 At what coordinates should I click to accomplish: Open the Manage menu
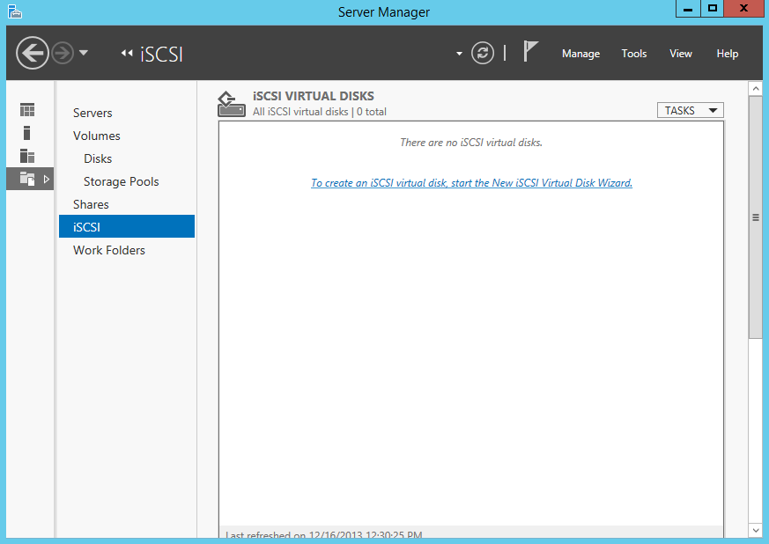coord(580,54)
